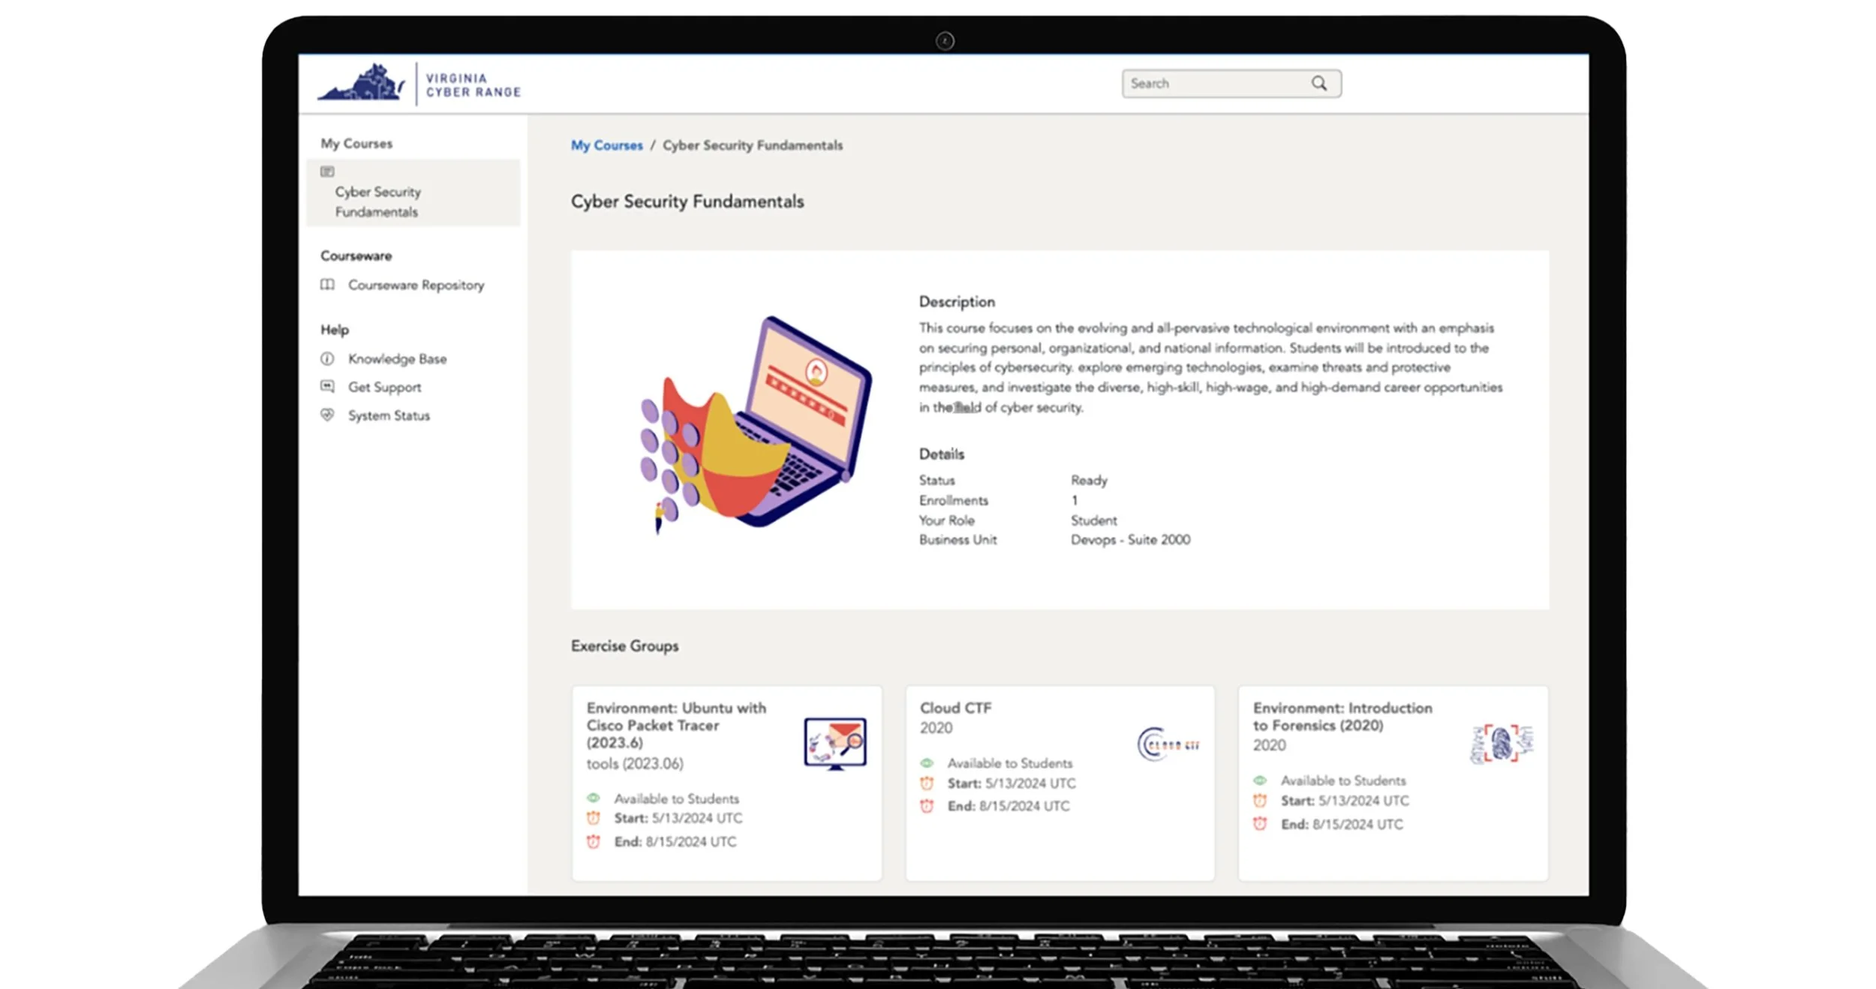
Task: Click the Cloud CTF logo icon
Action: [x=1168, y=745]
